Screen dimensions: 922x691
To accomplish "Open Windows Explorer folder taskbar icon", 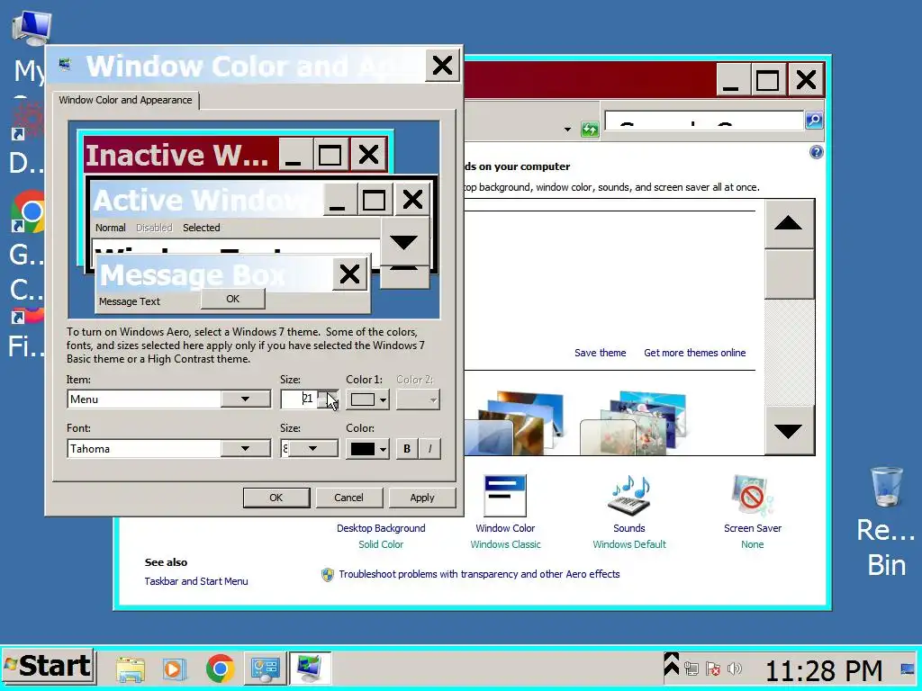I will pyautogui.click(x=131, y=669).
